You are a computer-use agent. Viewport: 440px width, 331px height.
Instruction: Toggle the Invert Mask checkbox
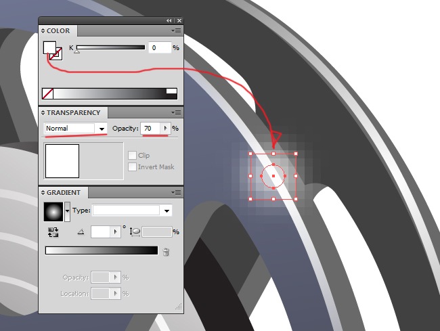tap(132, 167)
